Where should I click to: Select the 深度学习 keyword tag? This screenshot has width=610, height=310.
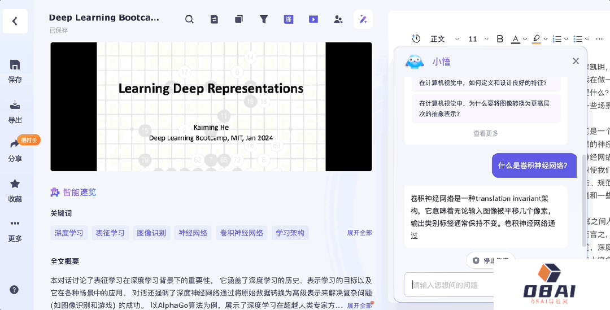pyautogui.click(x=69, y=233)
